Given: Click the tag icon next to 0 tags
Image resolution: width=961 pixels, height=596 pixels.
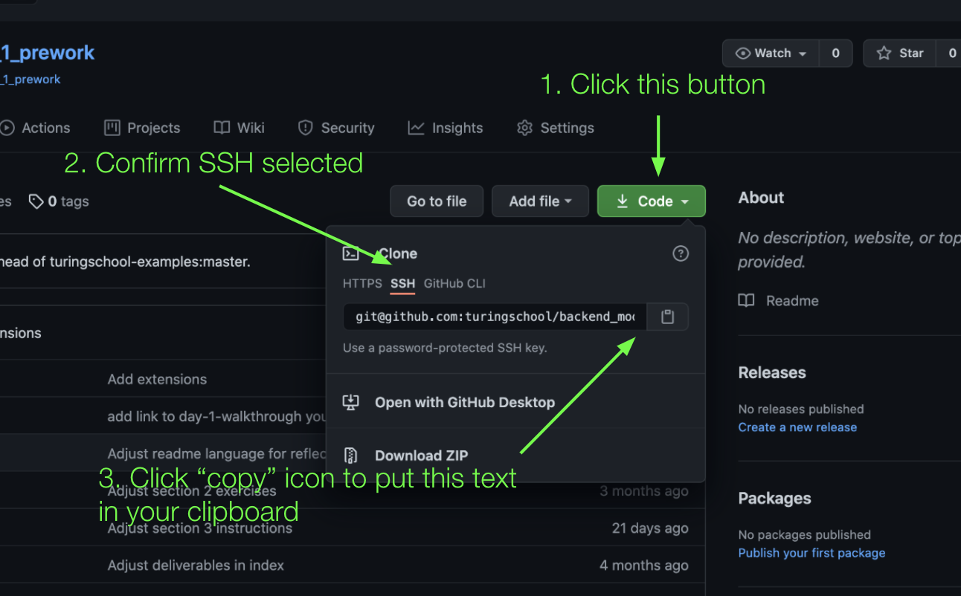Looking at the screenshot, I should tap(36, 201).
